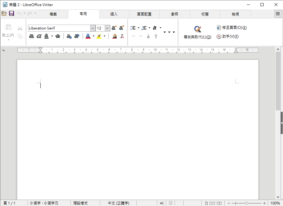Screen dimensions: 283x206
Task: Click the promote left arrow icon
Action: coord(141,36)
